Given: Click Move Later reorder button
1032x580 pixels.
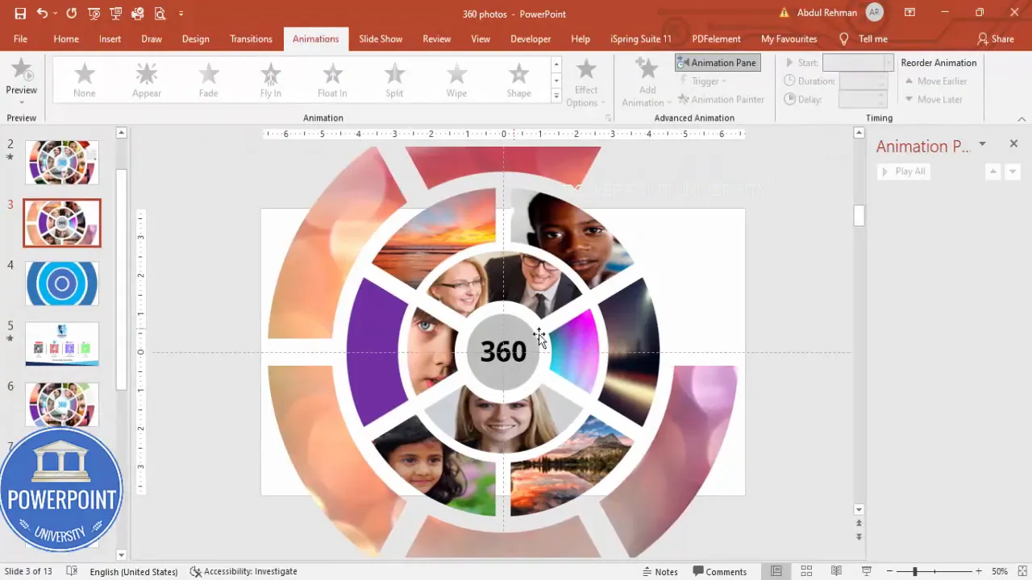Looking at the screenshot, I should (933, 100).
